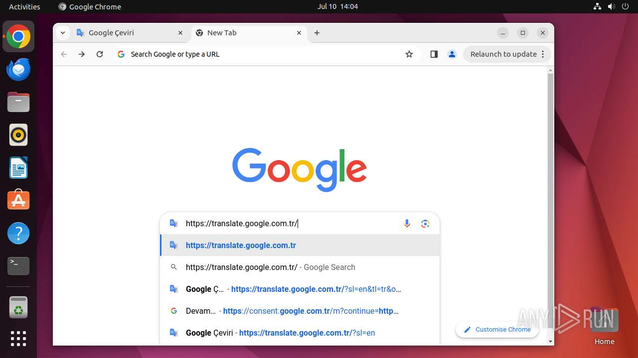Go forward using the forward arrow

point(82,54)
